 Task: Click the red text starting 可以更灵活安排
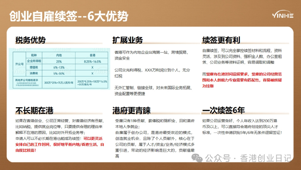60,144
